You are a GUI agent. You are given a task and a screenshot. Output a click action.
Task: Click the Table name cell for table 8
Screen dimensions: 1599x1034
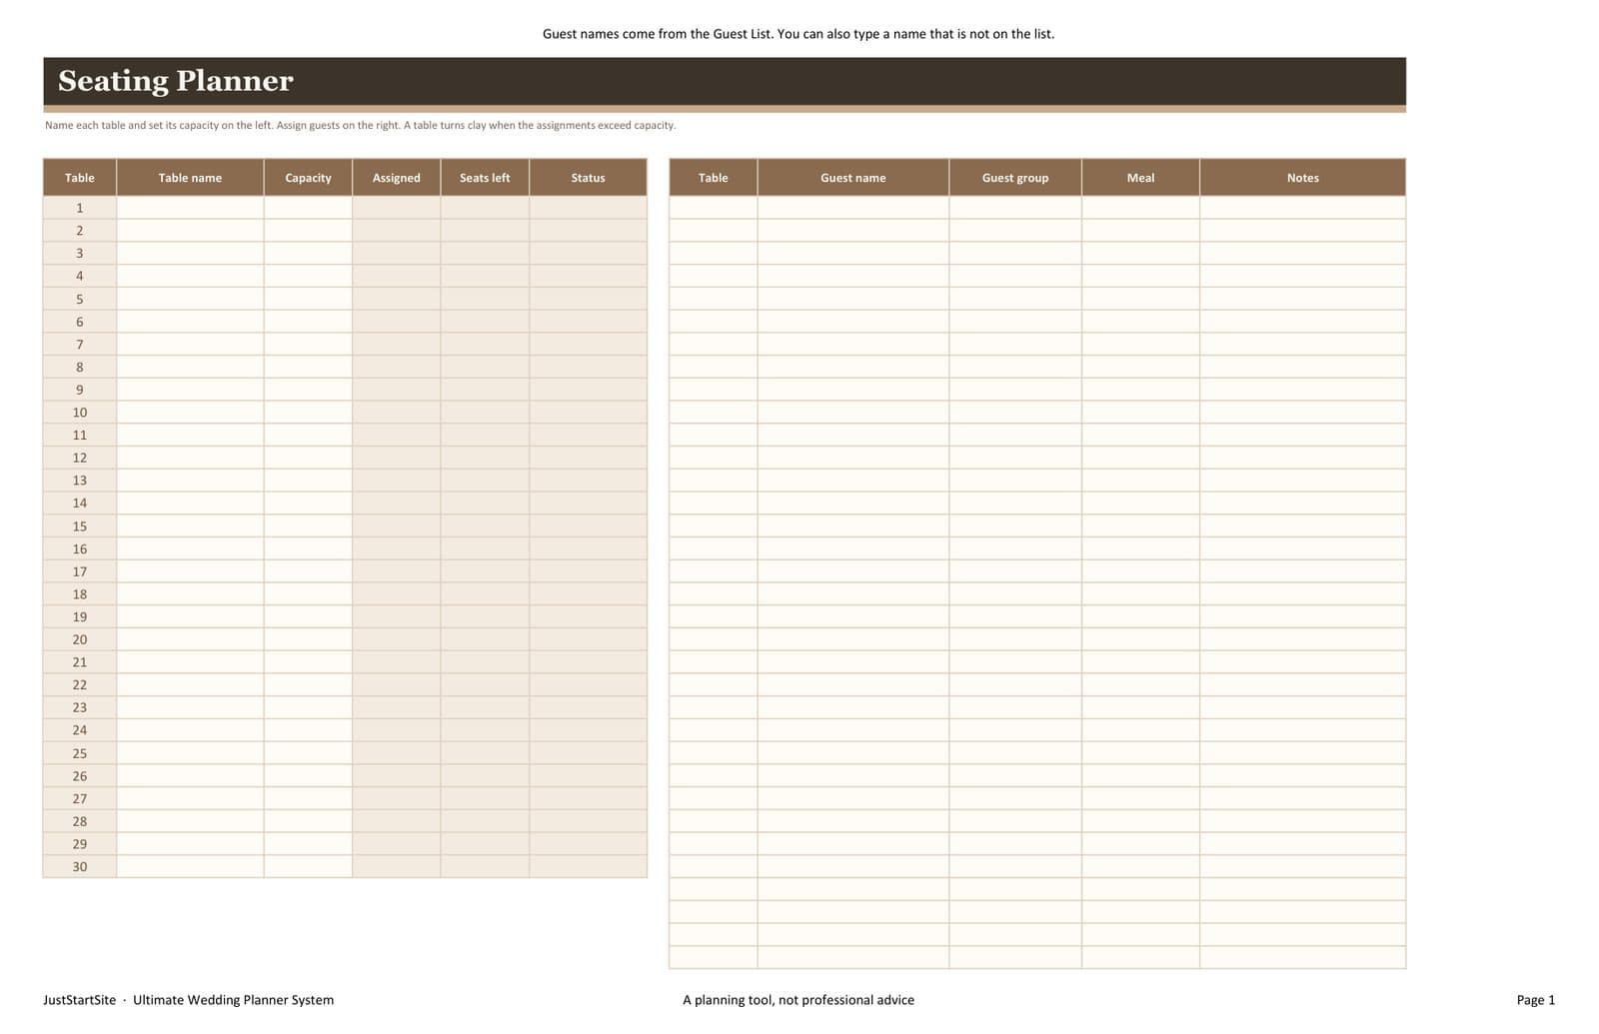point(190,367)
